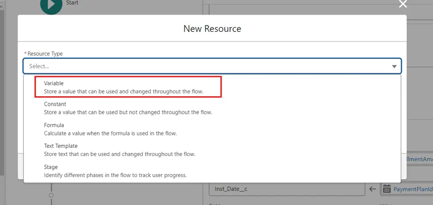Click the left arrow next to Inst_Date__c

pyautogui.click(x=372, y=189)
